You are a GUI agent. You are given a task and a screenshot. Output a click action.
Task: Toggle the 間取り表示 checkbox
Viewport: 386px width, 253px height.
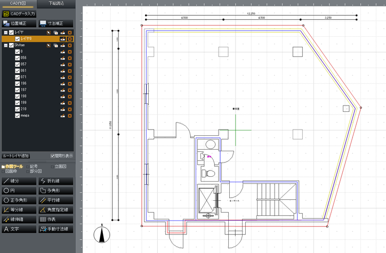(x=53, y=156)
